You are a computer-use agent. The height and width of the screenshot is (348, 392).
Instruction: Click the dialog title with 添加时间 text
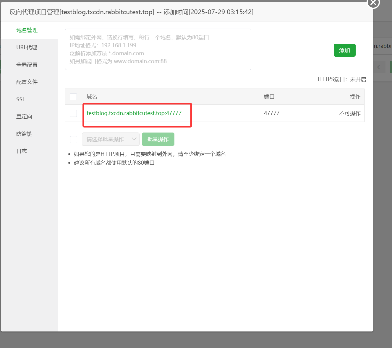132,12
